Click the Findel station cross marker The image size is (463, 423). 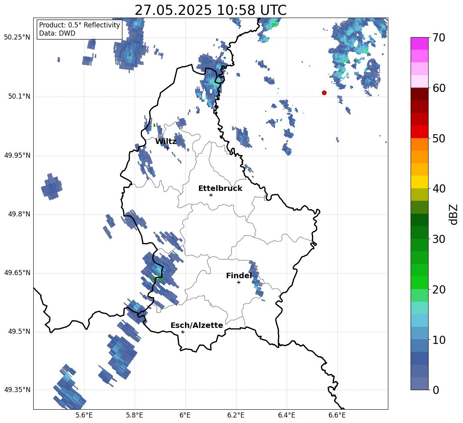pos(239,283)
